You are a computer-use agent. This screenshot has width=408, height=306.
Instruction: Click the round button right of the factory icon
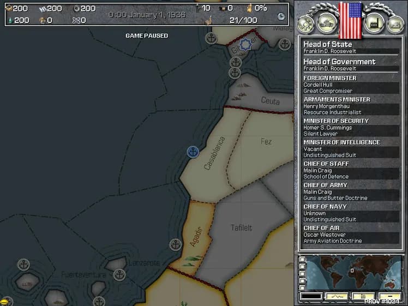395,24
